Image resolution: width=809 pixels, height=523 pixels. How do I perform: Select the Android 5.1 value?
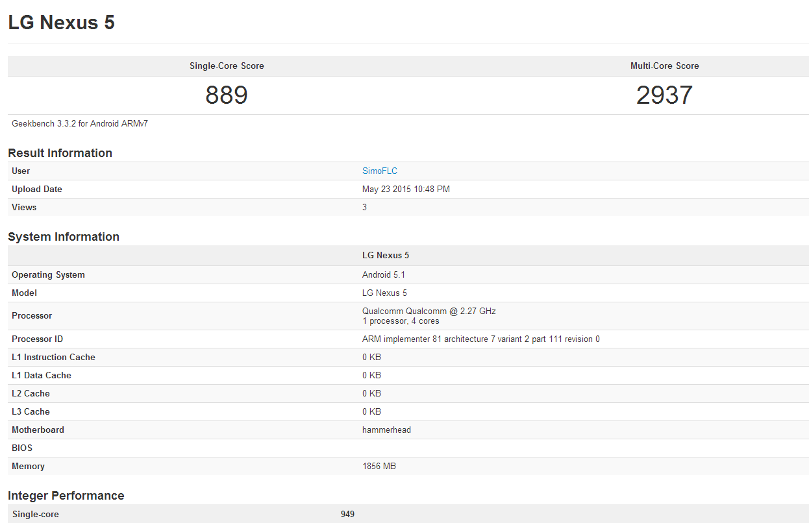[384, 275]
